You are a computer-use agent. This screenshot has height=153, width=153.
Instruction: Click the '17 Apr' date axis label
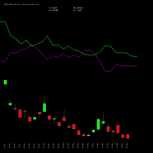[19, 146]
